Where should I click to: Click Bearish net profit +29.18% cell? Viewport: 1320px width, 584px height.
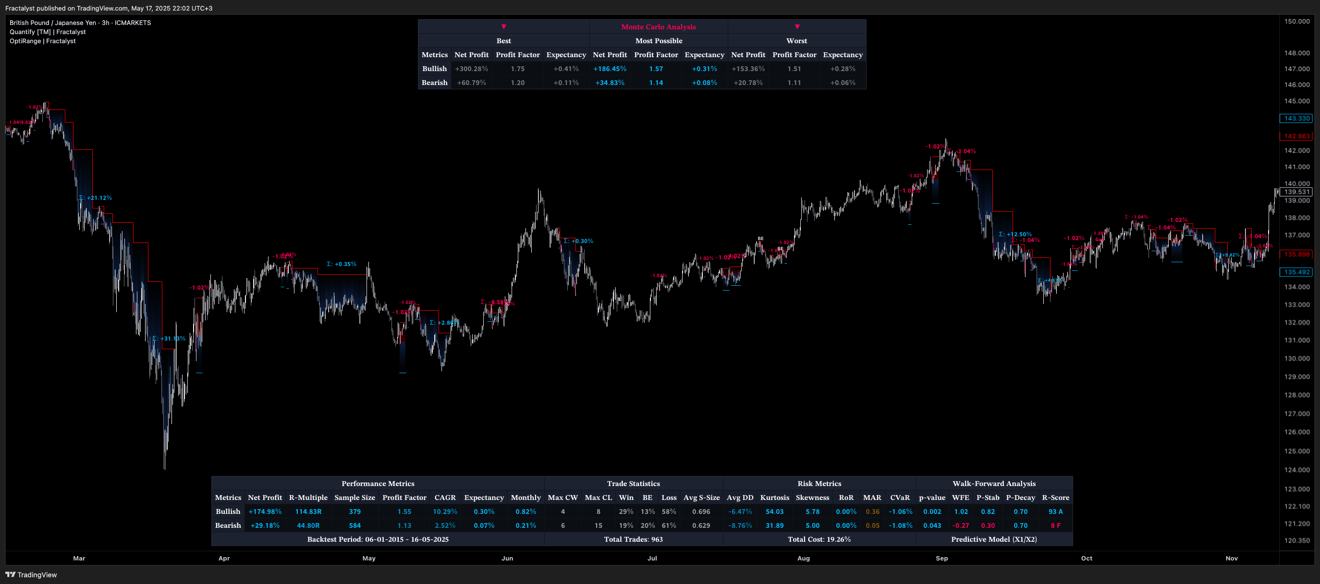(265, 525)
